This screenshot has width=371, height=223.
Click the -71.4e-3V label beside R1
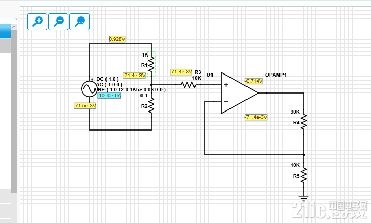click(x=134, y=76)
